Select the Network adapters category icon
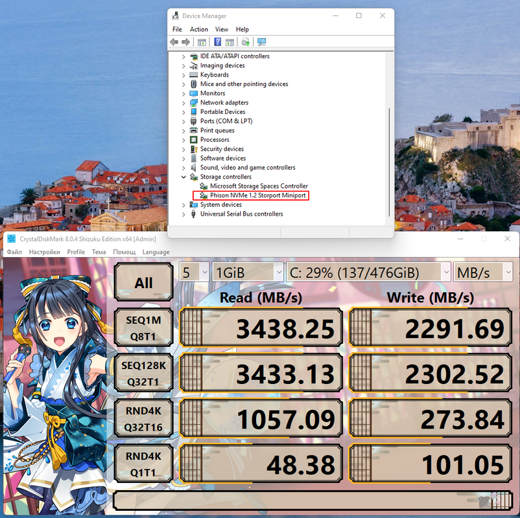Viewport: 520px width, 518px height. pyautogui.click(x=194, y=103)
